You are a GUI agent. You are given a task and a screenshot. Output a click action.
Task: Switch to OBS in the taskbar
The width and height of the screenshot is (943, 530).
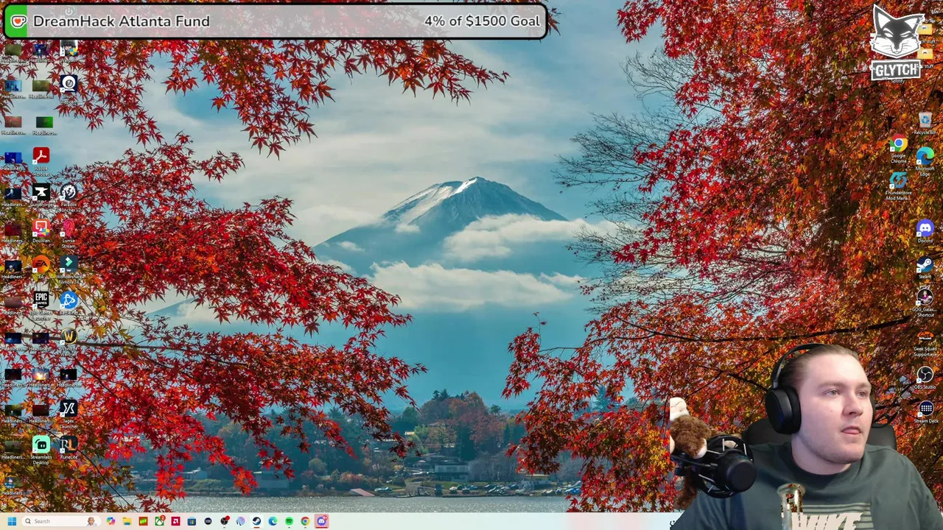click(225, 521)
